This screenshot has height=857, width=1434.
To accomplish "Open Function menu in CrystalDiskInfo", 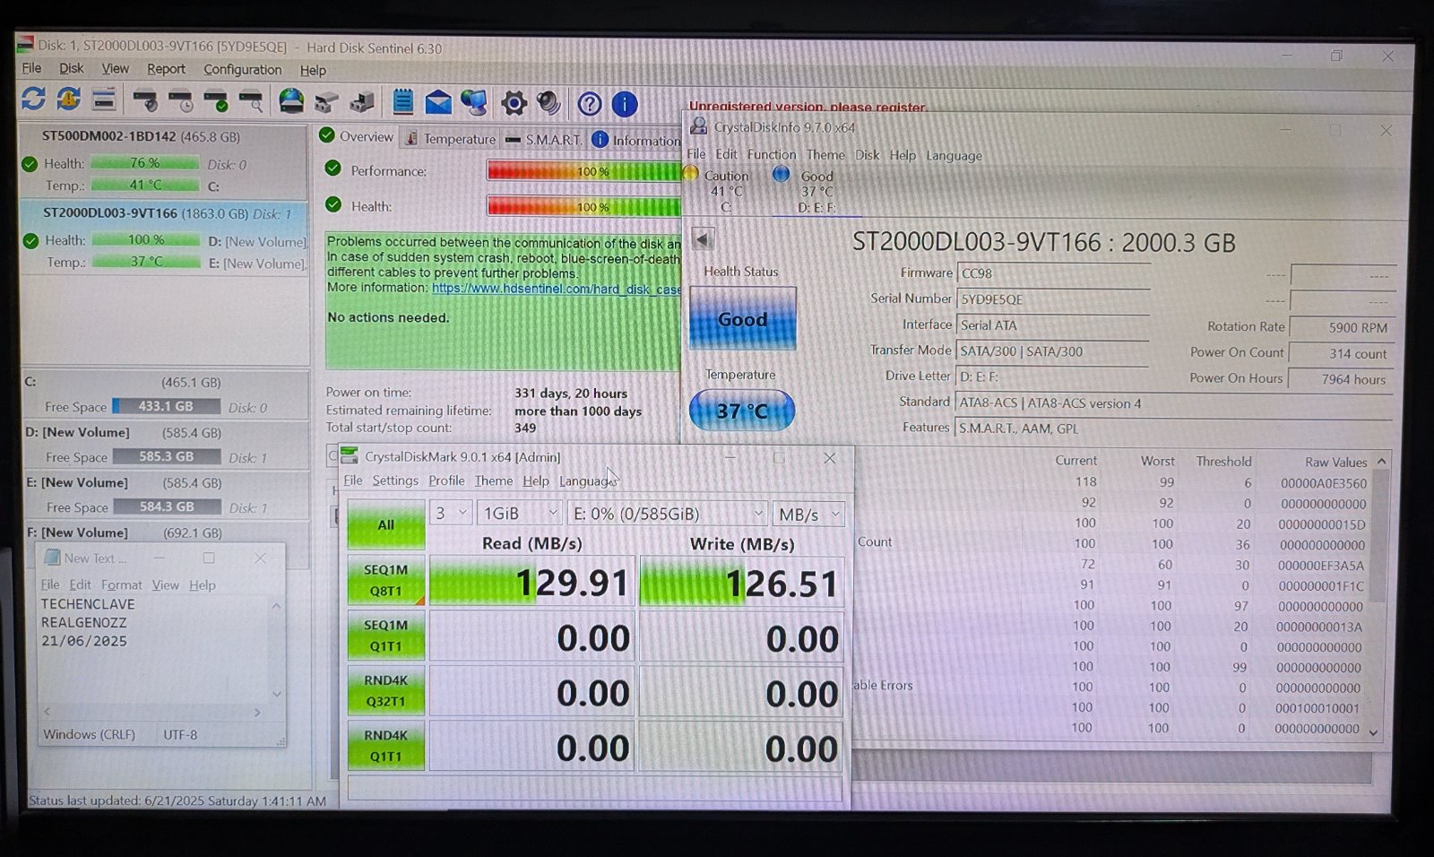I will tap(771, 154).
